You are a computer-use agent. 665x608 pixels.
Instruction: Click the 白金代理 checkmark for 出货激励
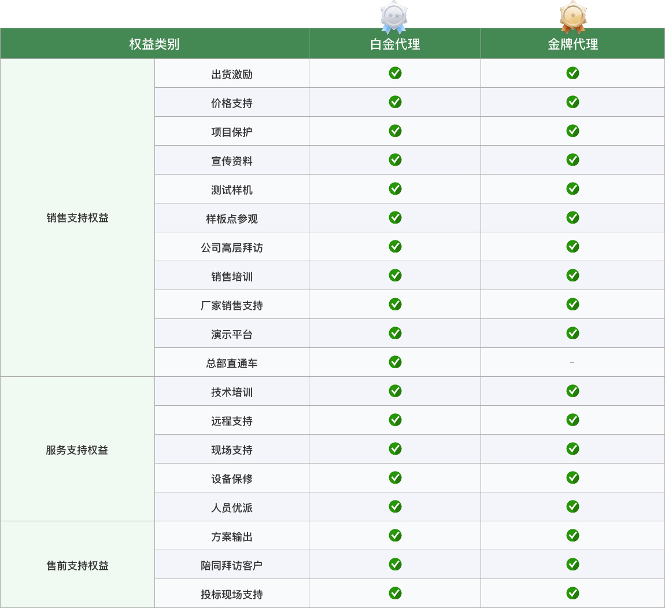coord(395,73)
